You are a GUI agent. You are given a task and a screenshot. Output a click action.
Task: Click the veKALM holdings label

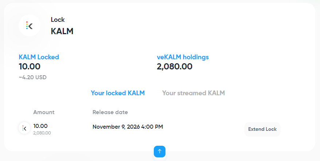[183, 57]
